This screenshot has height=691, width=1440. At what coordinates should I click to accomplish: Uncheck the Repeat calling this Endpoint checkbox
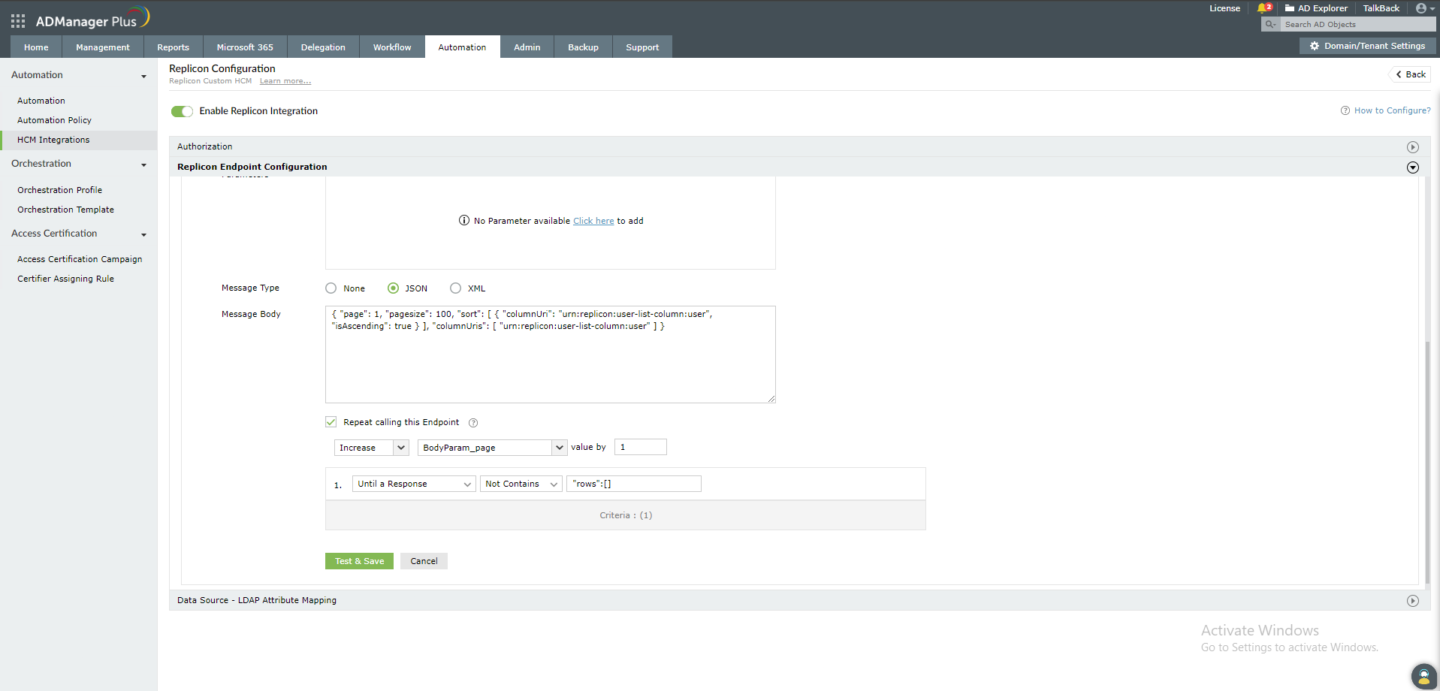click(x=331, y=422)
